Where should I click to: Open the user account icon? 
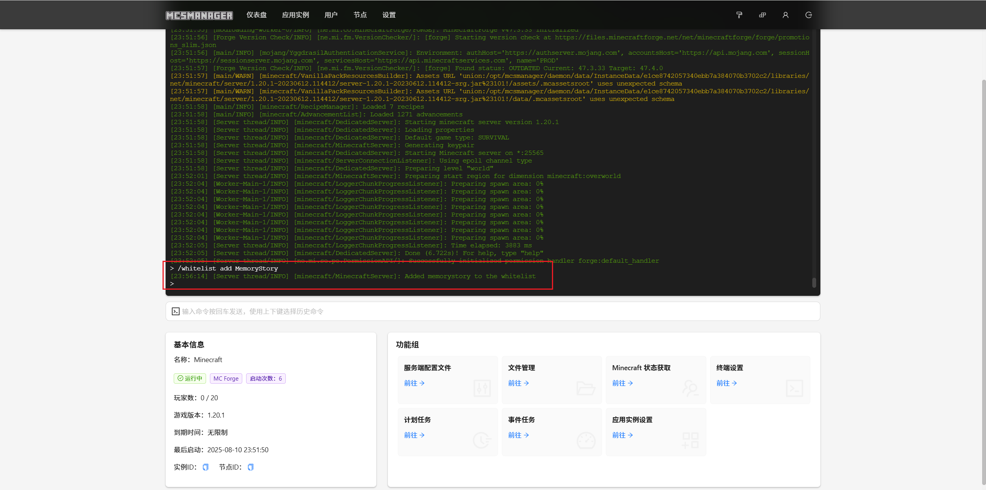(x=785, y=15)
